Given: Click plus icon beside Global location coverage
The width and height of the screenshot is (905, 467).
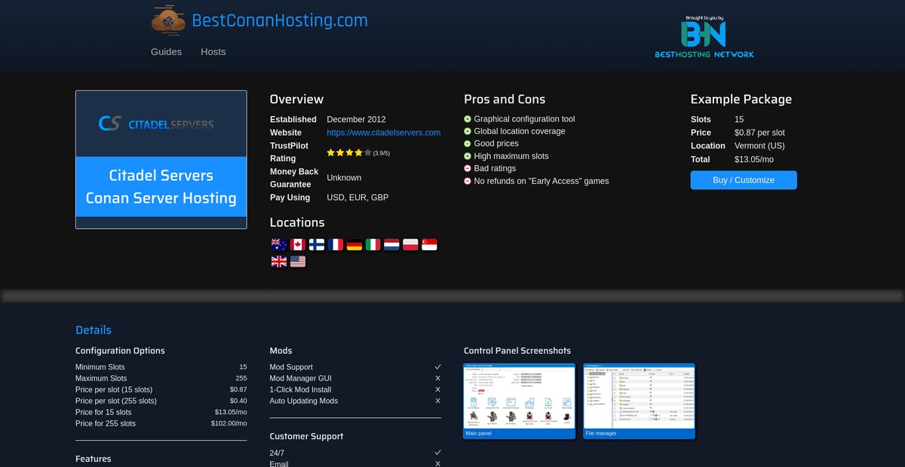Looking at the screenshot, I should pos(468,131).
